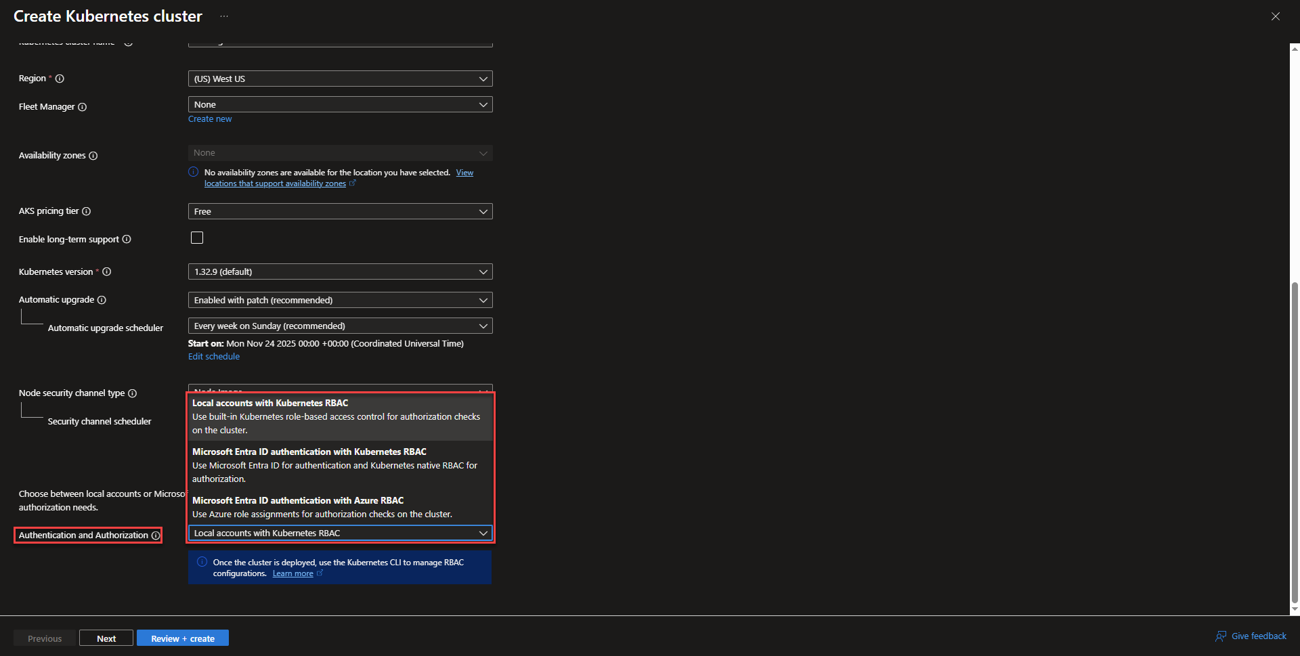Open the Kubernetes version dropdown
This screenshot has width=1300, height=656.
tap(340, 271)
